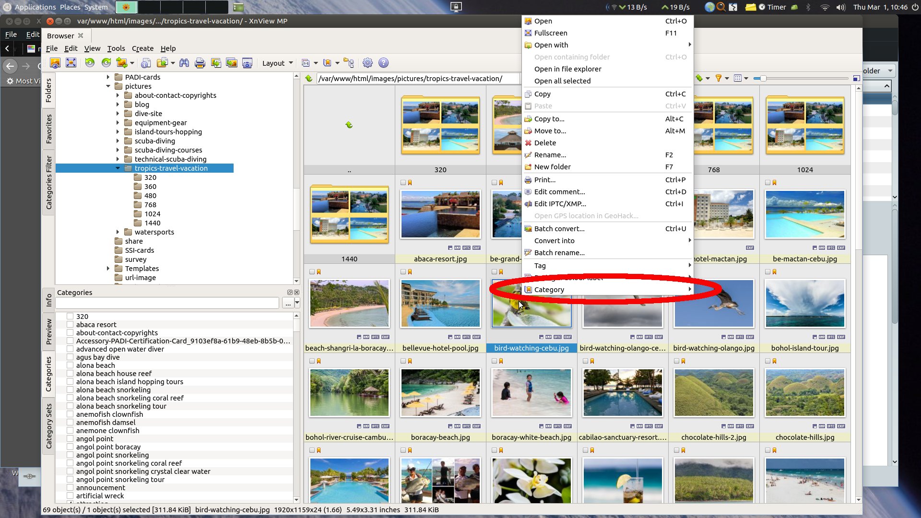This screenshot has height=518, width=921.
Task: Open the Tools menu
Action: pos(116,48)
